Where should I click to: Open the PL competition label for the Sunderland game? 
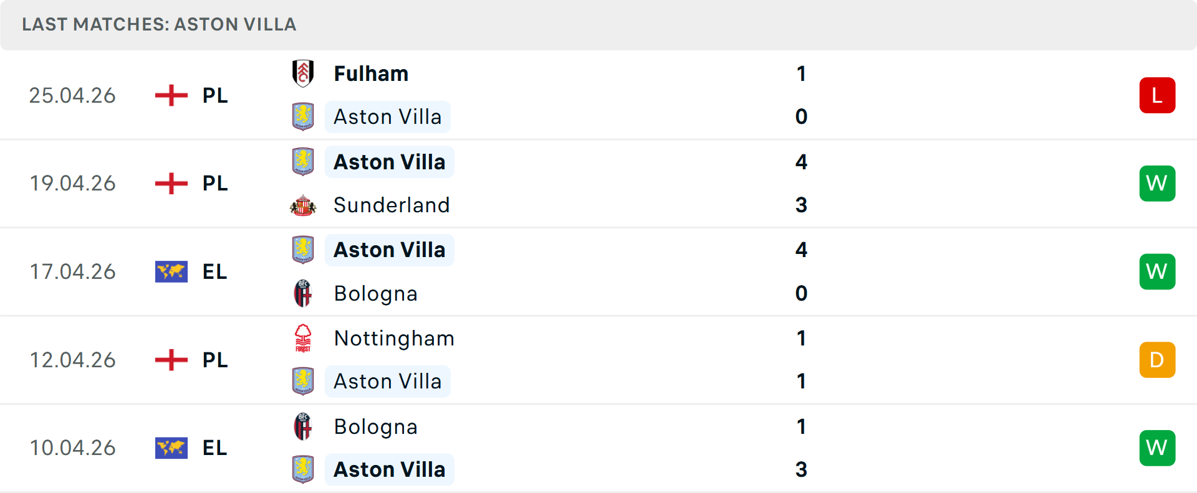pos(214,183)
